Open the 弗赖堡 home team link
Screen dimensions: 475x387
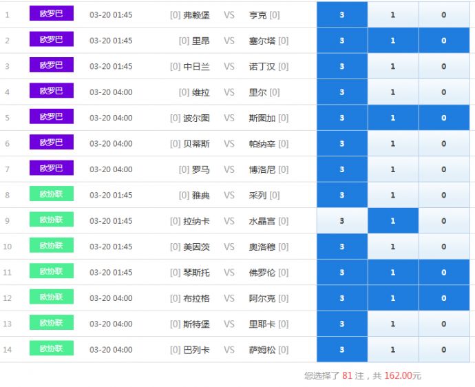point(196,14)
